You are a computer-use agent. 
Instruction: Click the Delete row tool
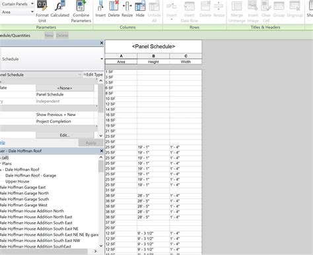point(205,9)
